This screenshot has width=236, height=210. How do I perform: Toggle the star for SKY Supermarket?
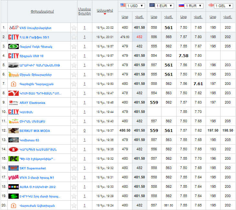(74, 168)
